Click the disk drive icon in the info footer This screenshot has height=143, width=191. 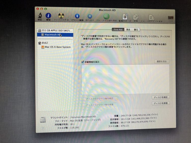[43, 120]
